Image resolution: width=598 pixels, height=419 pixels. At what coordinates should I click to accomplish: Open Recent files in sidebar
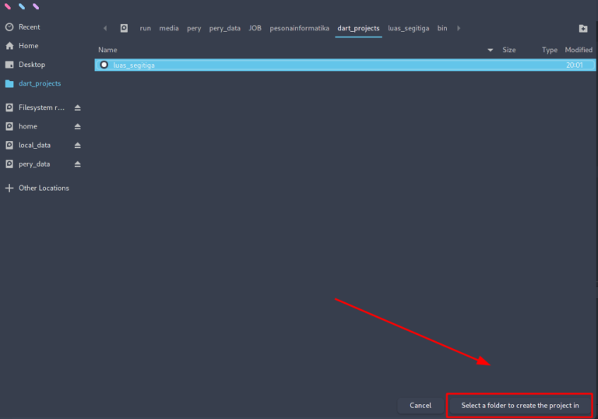29,26
